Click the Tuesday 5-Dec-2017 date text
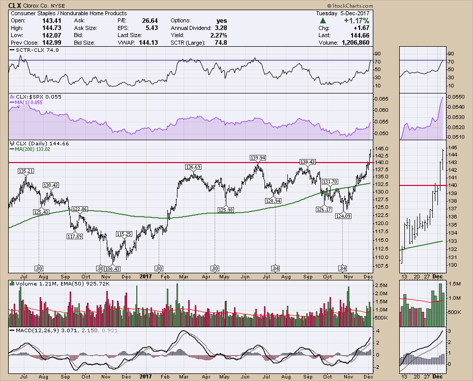Image resolution: width=473 pixels, height=381 pixels. click(x=343, y=13)
